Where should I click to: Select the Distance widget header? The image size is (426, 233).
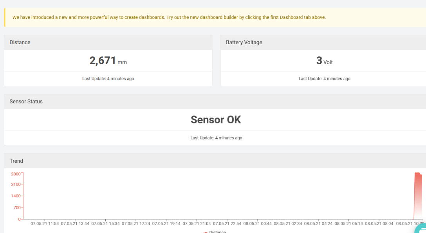(108, 42)
